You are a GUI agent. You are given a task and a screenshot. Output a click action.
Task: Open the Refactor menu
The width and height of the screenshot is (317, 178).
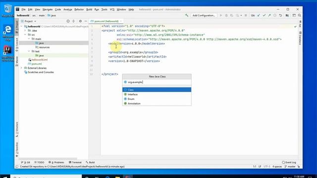tap(79, 9)
